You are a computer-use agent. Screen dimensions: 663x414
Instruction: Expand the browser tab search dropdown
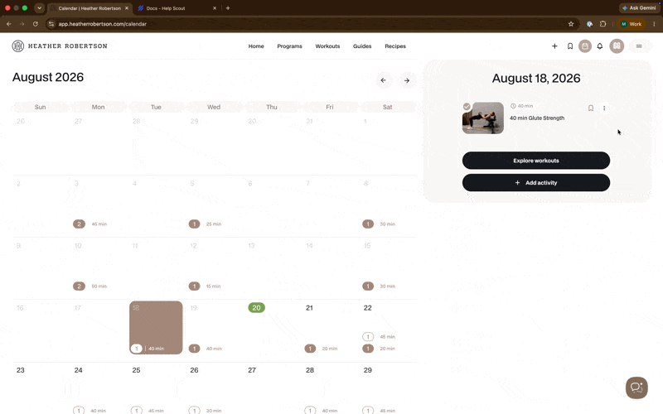point(39,8)
